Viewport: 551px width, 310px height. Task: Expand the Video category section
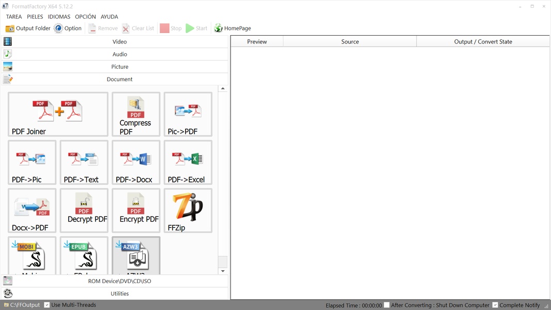[x=119, y=42]
